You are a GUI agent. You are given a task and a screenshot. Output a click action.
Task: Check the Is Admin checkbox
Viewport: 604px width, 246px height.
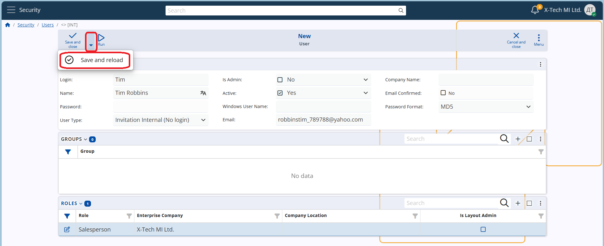click(280, 80)
